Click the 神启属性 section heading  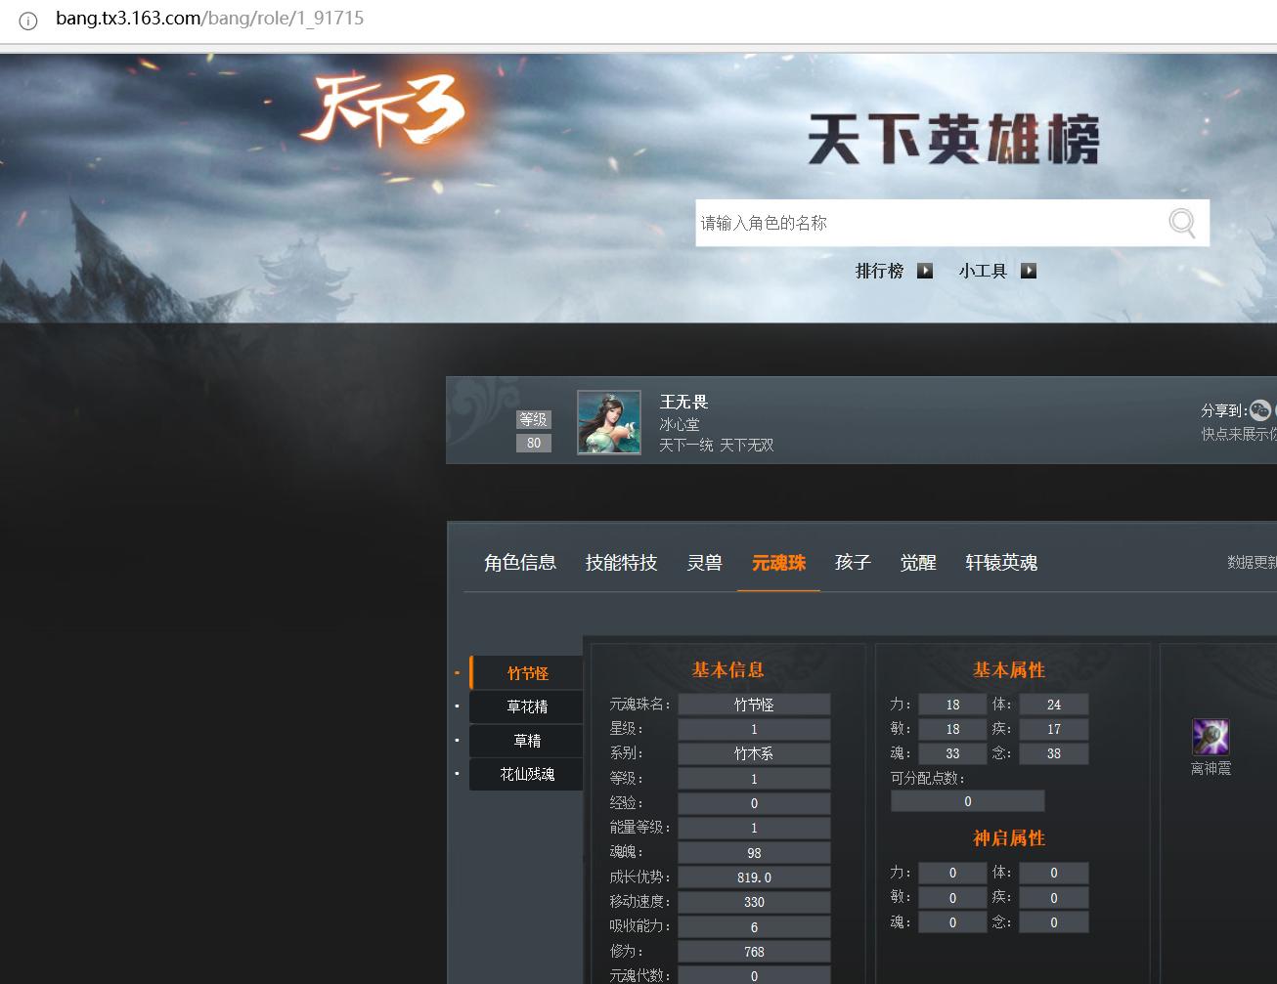point(1009,838)
